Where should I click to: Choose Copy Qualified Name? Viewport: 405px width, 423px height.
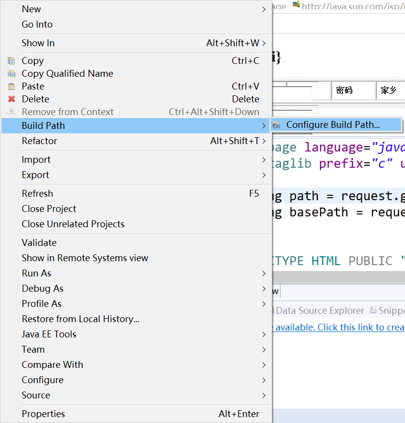[136, 74]
